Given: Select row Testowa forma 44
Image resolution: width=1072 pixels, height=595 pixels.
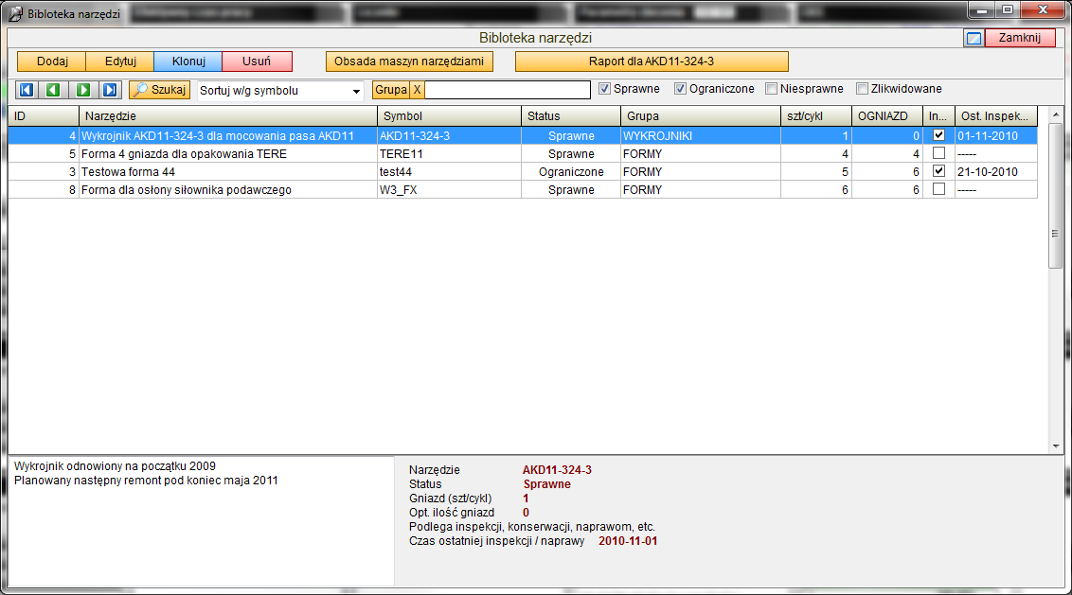Looking at the screenshot, I should coord(523,171).
